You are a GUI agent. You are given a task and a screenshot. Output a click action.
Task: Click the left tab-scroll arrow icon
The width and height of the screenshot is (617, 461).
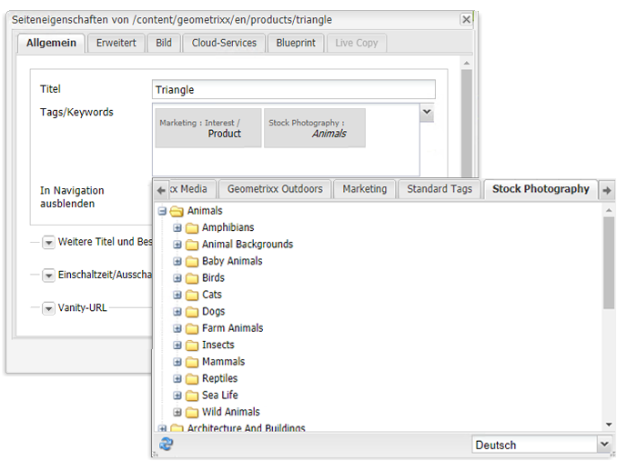pos(161,190)
